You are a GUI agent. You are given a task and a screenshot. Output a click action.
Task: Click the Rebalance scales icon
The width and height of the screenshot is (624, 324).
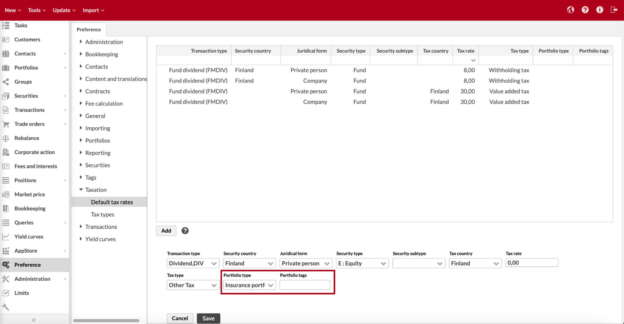6,138
